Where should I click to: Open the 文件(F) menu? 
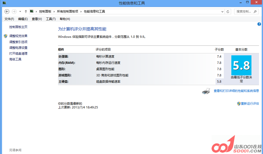9,19
